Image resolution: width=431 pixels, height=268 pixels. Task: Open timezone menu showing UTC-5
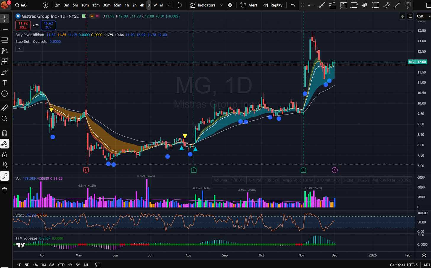[404, 265]
